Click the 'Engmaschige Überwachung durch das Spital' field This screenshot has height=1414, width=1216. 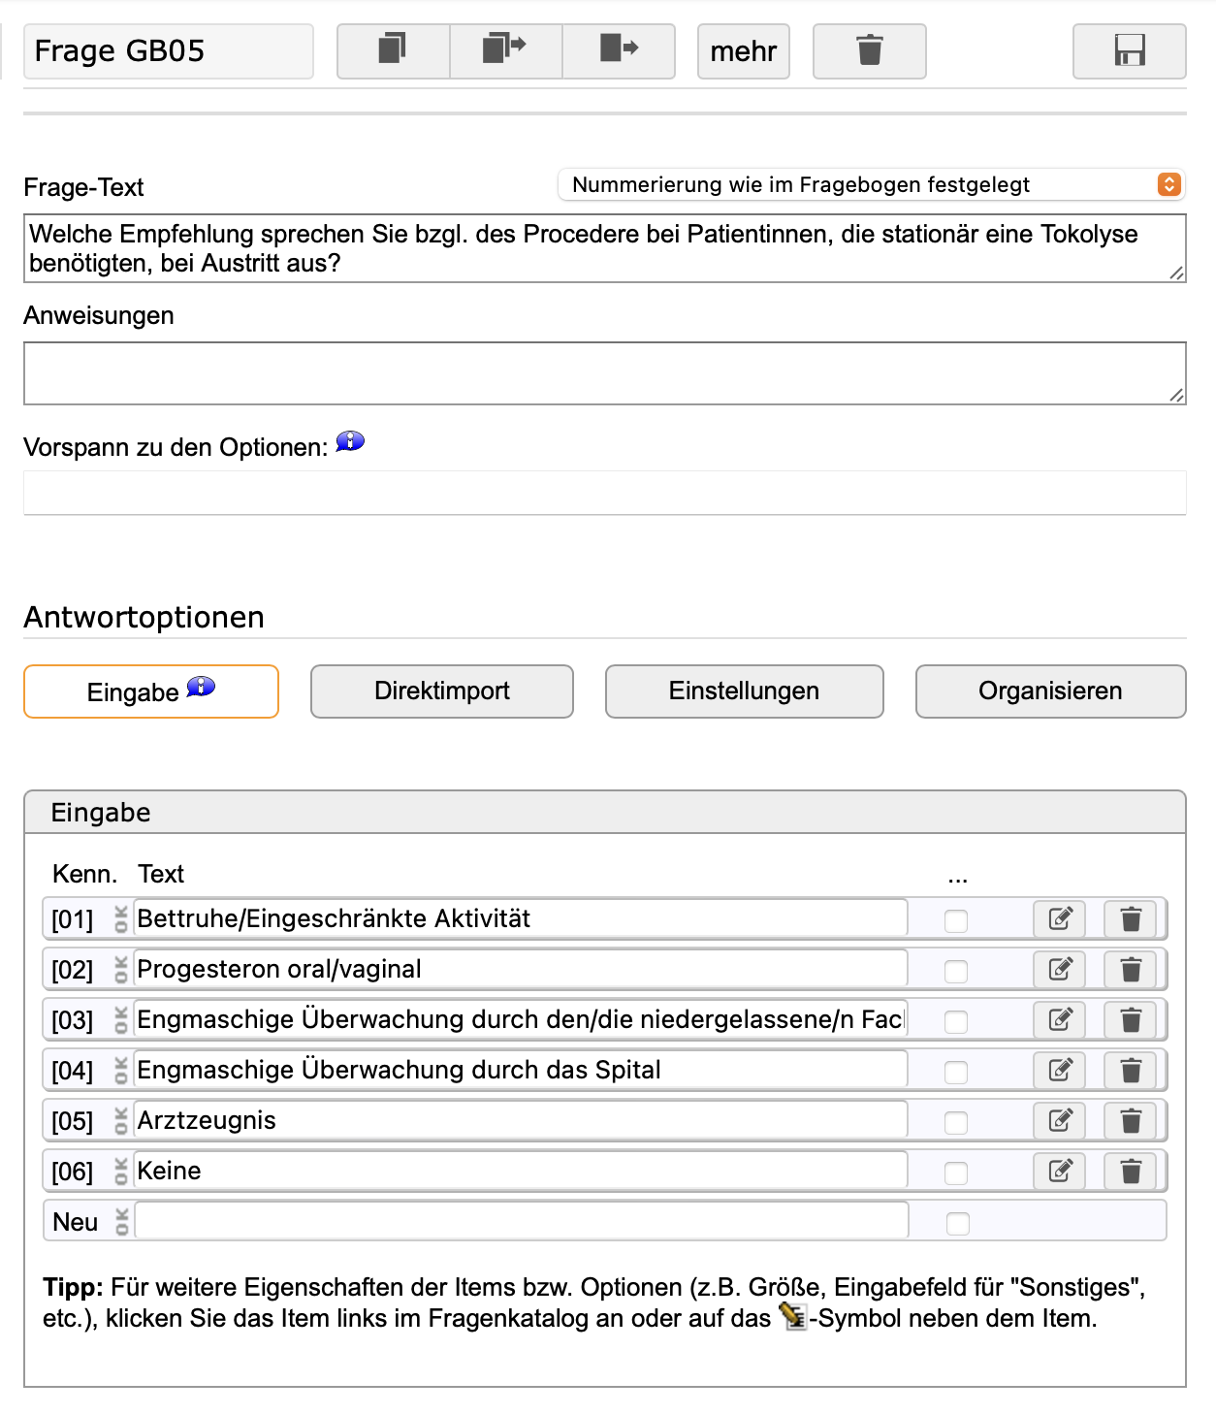click(521, 1070)
